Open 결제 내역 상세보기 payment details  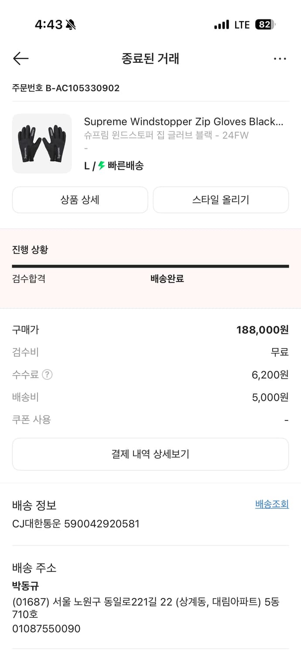tap(150, 454)
